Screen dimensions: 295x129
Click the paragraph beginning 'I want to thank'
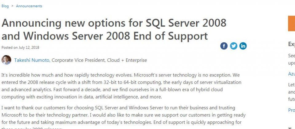(124, 117)
